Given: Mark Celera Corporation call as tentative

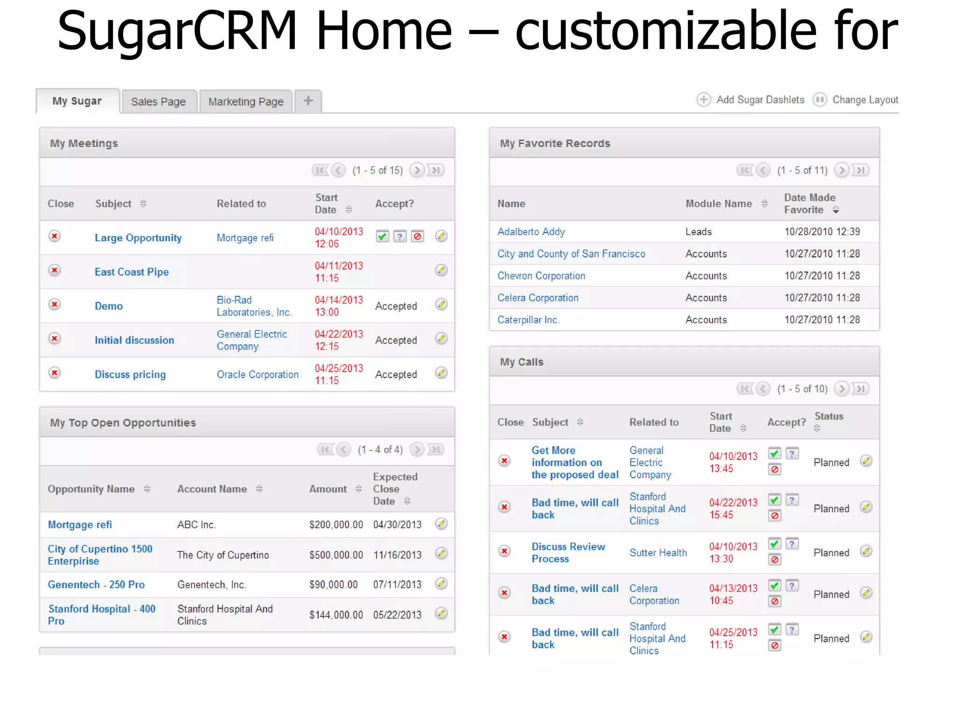Looking at the screenshot, I should point(792,586).
